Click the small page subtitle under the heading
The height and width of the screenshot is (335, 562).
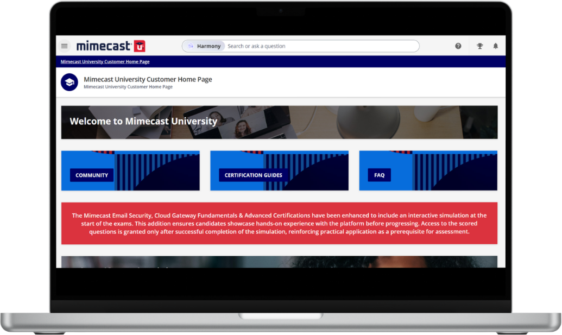click(x=128, y=87)
